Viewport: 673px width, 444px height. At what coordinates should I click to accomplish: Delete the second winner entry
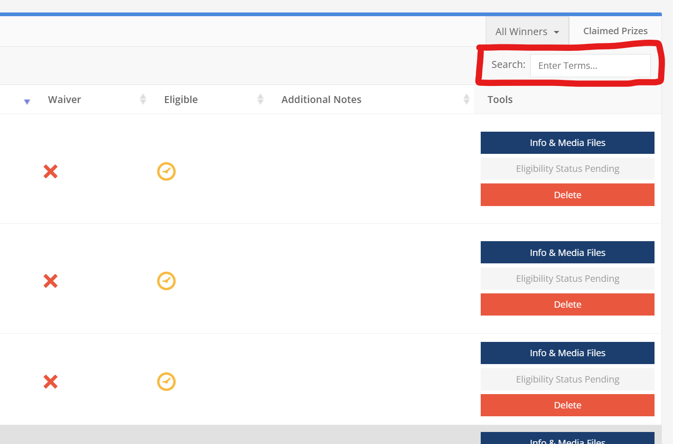tap(567, 304)
